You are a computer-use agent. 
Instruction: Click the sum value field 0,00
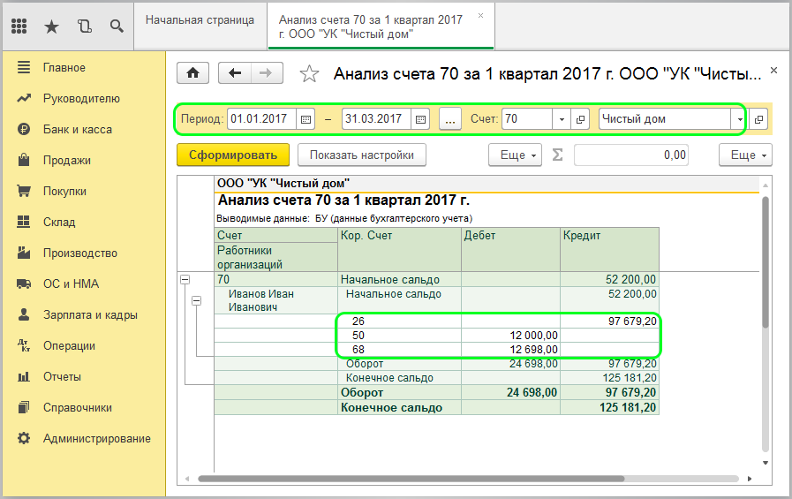tap(631, 155)
